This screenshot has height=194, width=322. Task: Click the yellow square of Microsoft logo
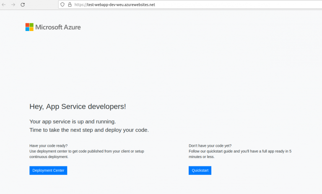pos(31,29)
